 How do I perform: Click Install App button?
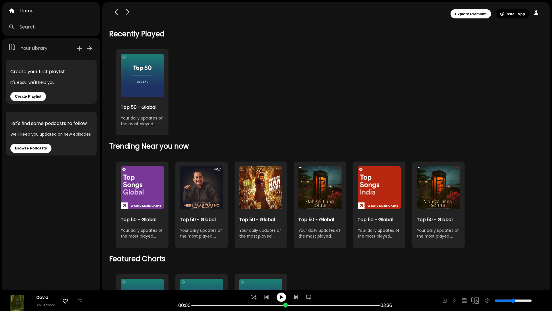pos(512,14)
